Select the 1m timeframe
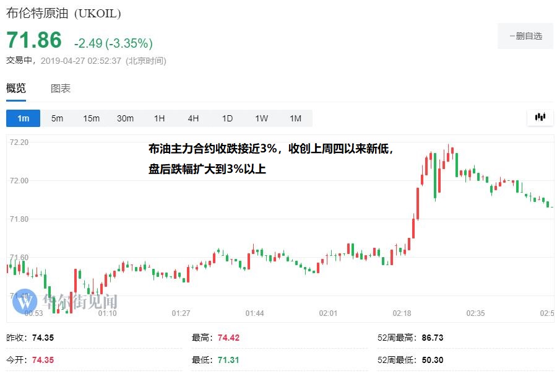 (x=23, y=118)
